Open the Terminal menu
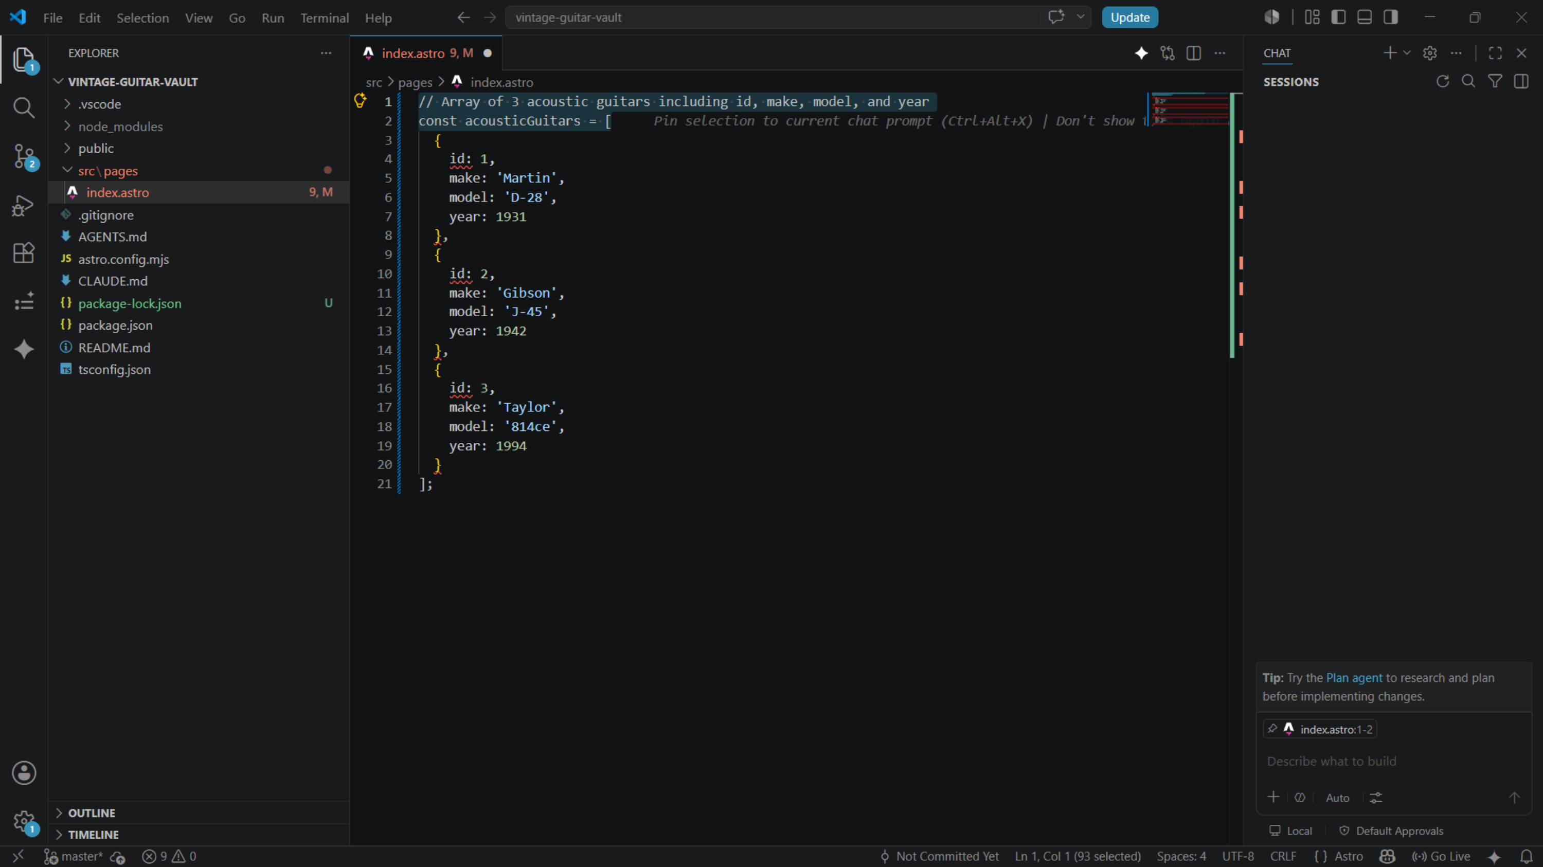 tap(324, 18)
